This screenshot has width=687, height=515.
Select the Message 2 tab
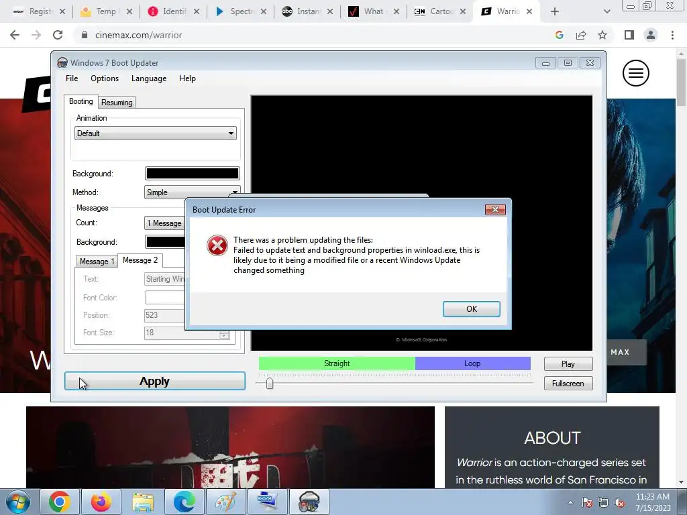(140, 260)
